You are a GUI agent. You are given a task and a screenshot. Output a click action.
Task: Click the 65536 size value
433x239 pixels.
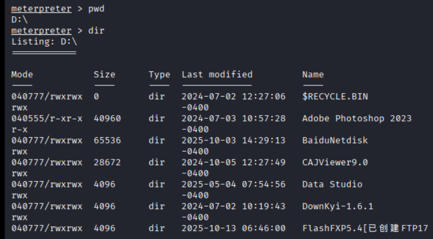point(107,140)
